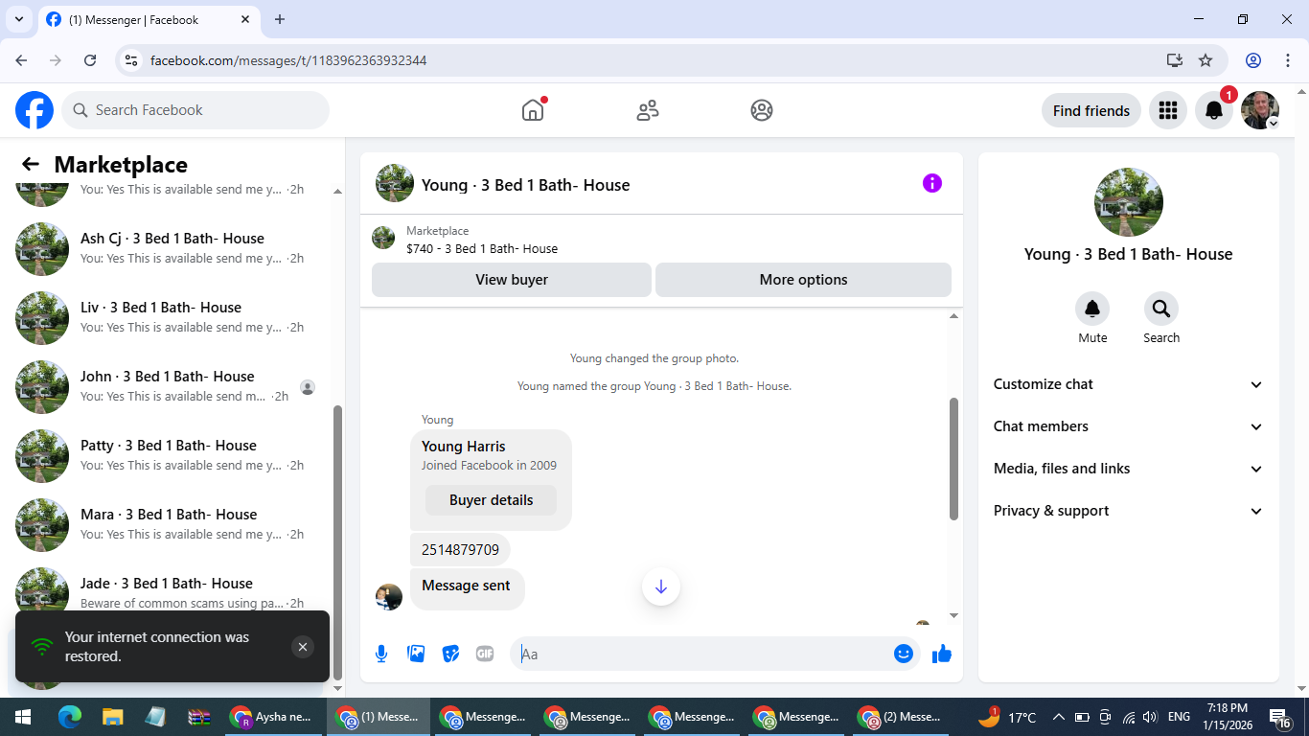Open the $740 - 3 Bed 1 Bath- House listing
The image size is (1309, 736).
click(x=482, y=248)
